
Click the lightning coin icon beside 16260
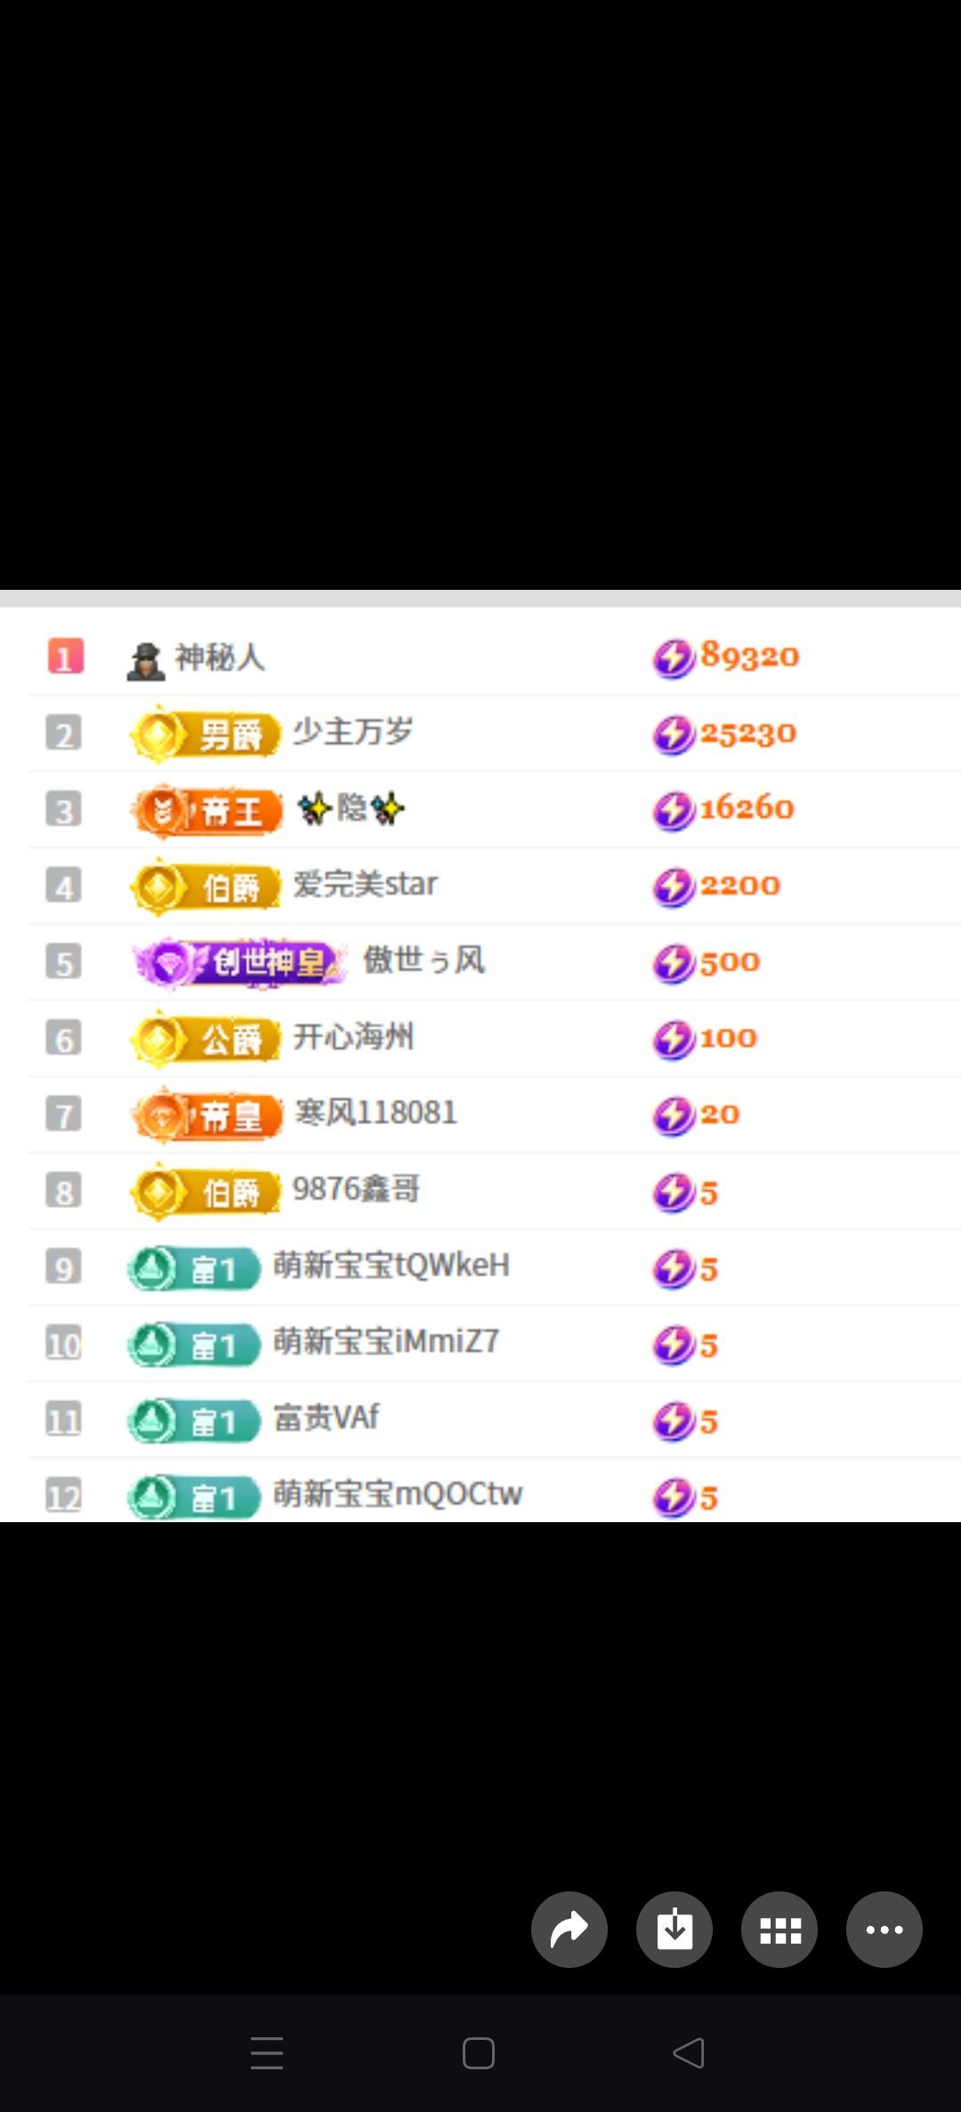(x=674, y=811)
